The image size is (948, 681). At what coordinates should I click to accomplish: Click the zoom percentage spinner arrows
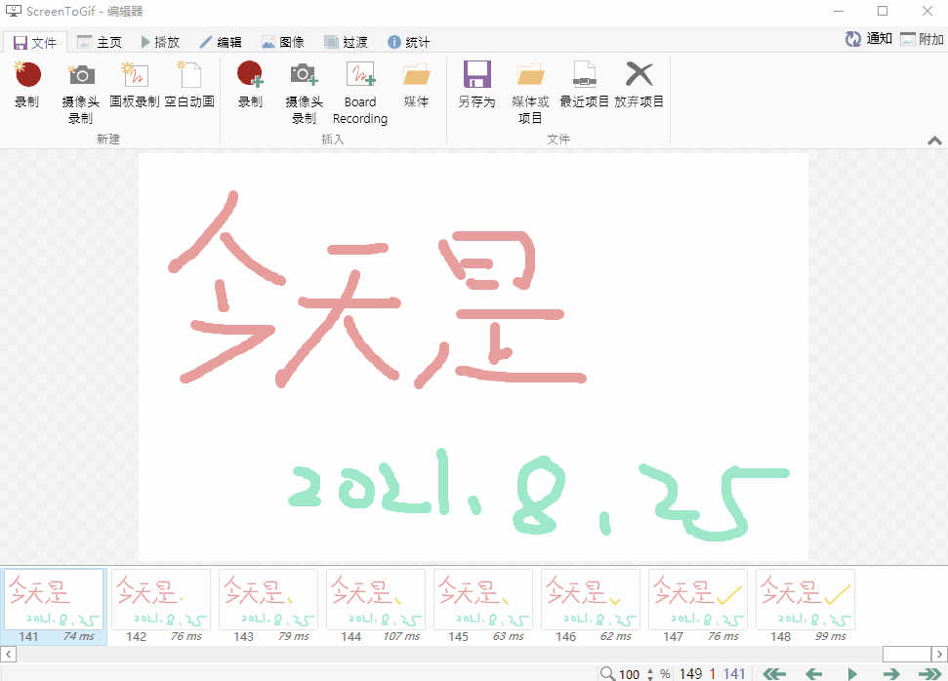(x=650, y=674)
